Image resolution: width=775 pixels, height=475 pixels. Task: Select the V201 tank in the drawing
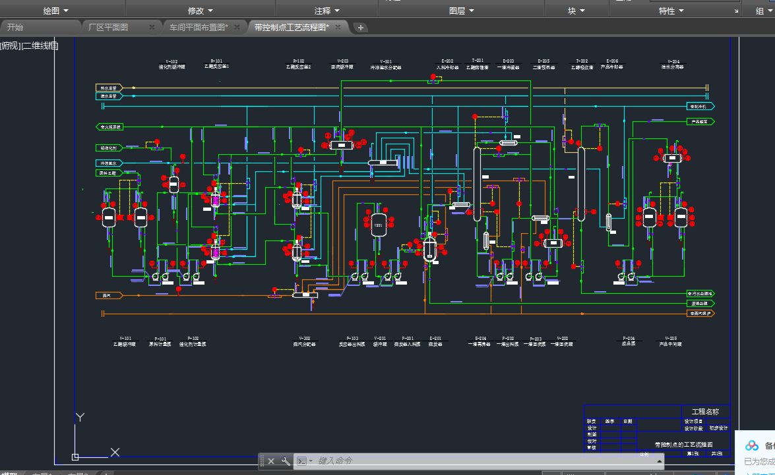[378, 224]
